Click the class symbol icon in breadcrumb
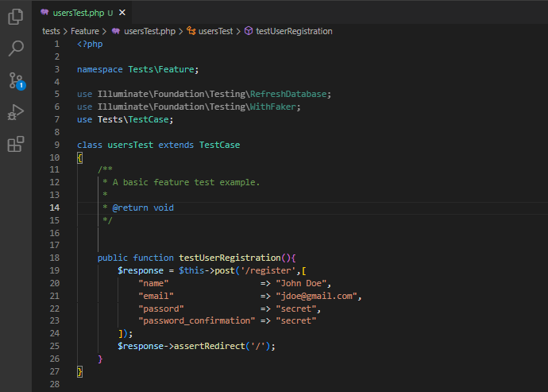The height and width of the screenshot is (392, 548). tap(191, 31)
